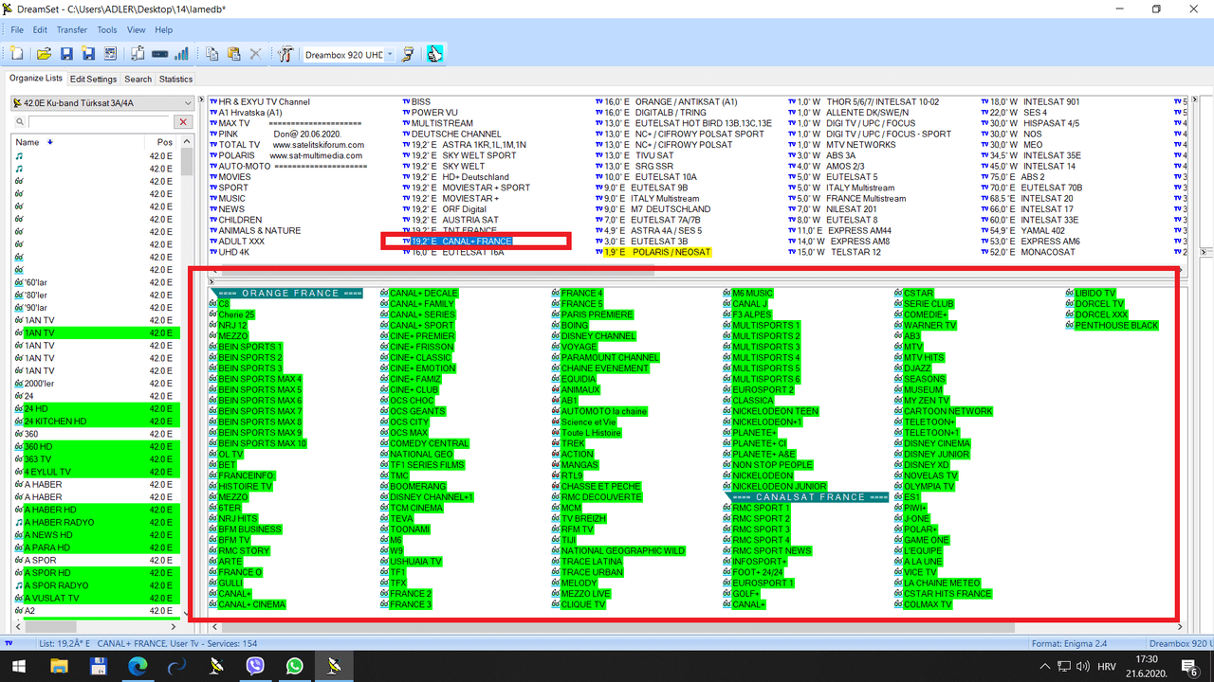Screen dimensions: 1214x682
Task: Click the receiver box toolbar icon
Action: pyautogui.click(x=159, y=54)
